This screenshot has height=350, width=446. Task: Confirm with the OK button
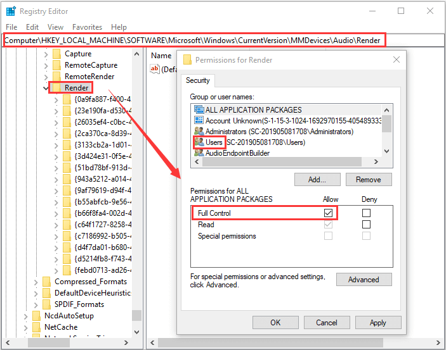tap(275, 322)
